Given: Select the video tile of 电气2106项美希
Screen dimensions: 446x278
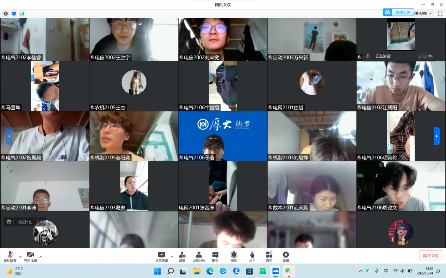Looking at the screenshot, I should [401, 136].
